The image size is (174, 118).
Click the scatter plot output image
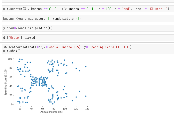(x=47, y=85)
